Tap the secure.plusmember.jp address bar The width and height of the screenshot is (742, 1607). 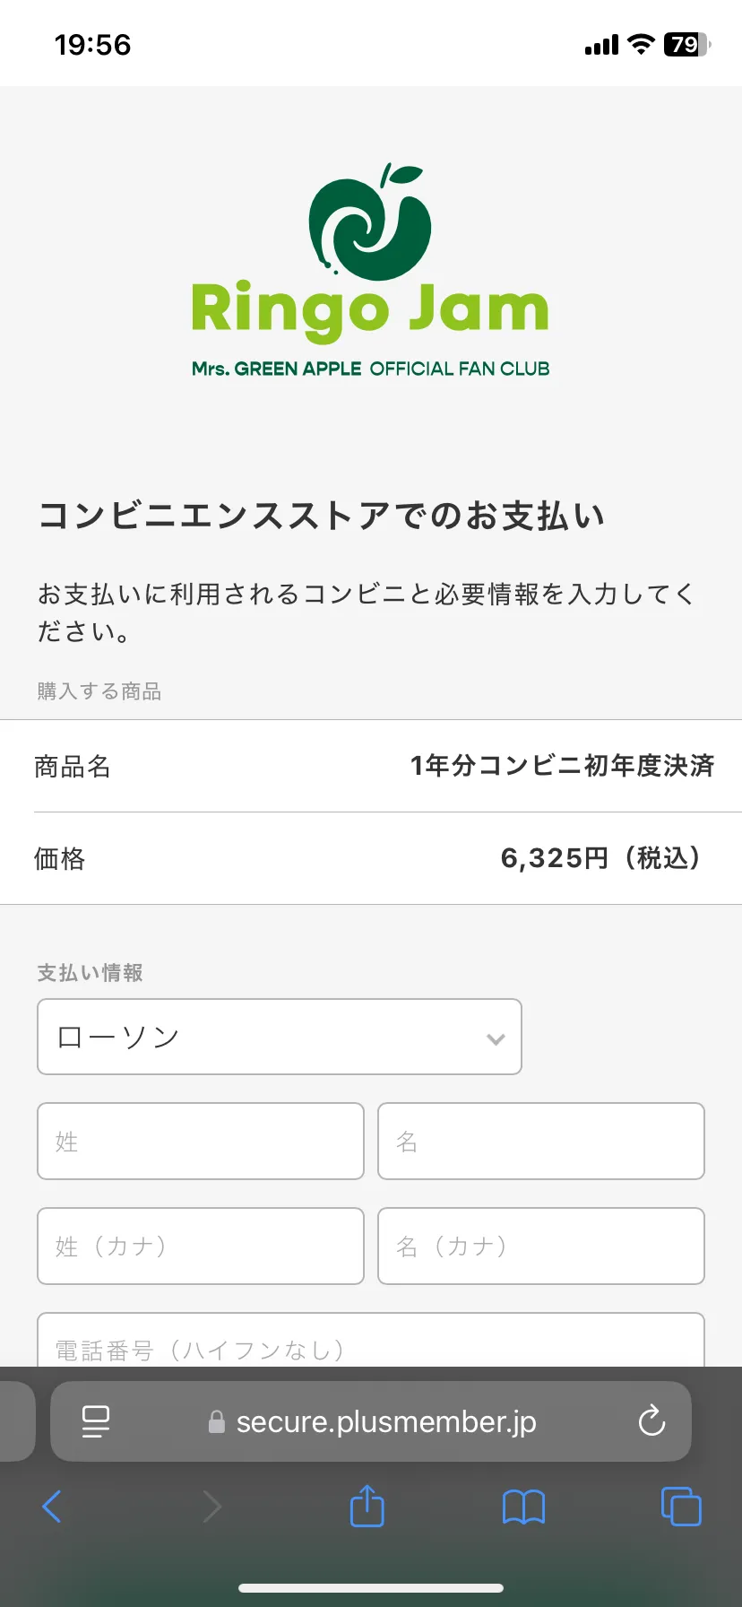click(x=371, y=1421)
